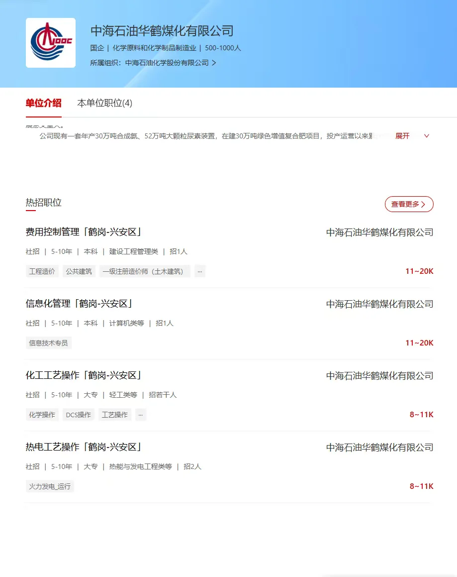Click the 工艺操作 tag
Viewport: 457px width, 577px height.
click(115, 415)
